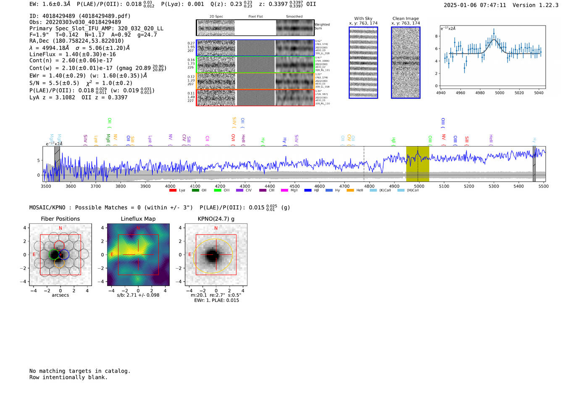Open the With Sky cutout image
588x400 pixels.
coord(363,63)
